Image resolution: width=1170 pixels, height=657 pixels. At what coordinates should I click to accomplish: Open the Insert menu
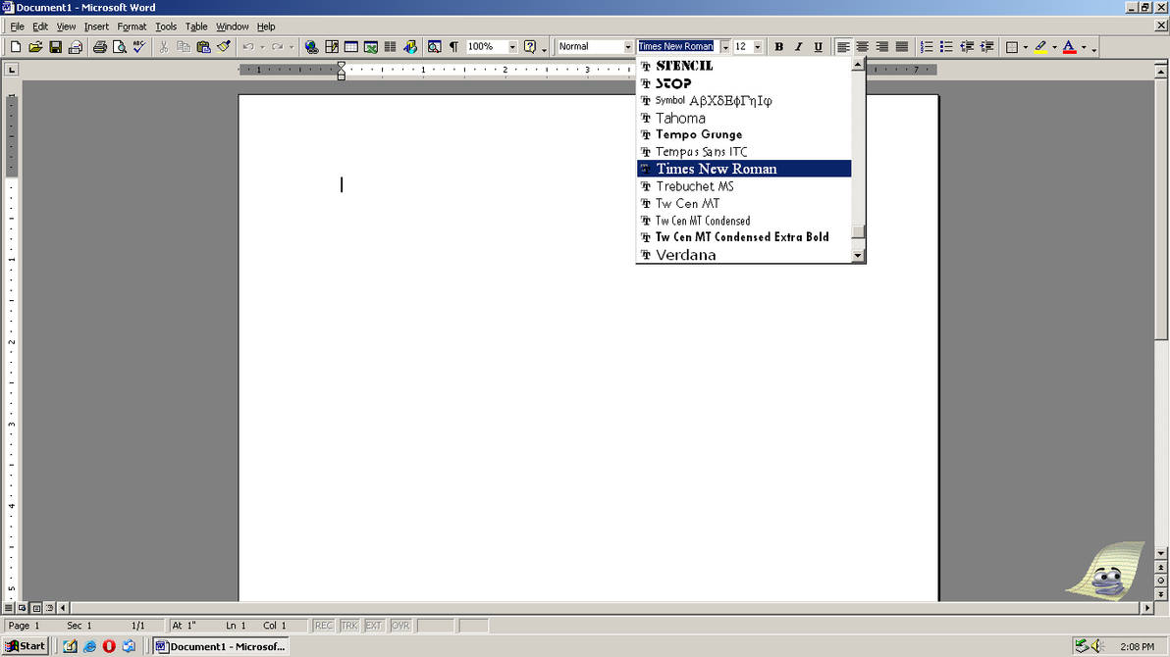[x=96, y=26]
